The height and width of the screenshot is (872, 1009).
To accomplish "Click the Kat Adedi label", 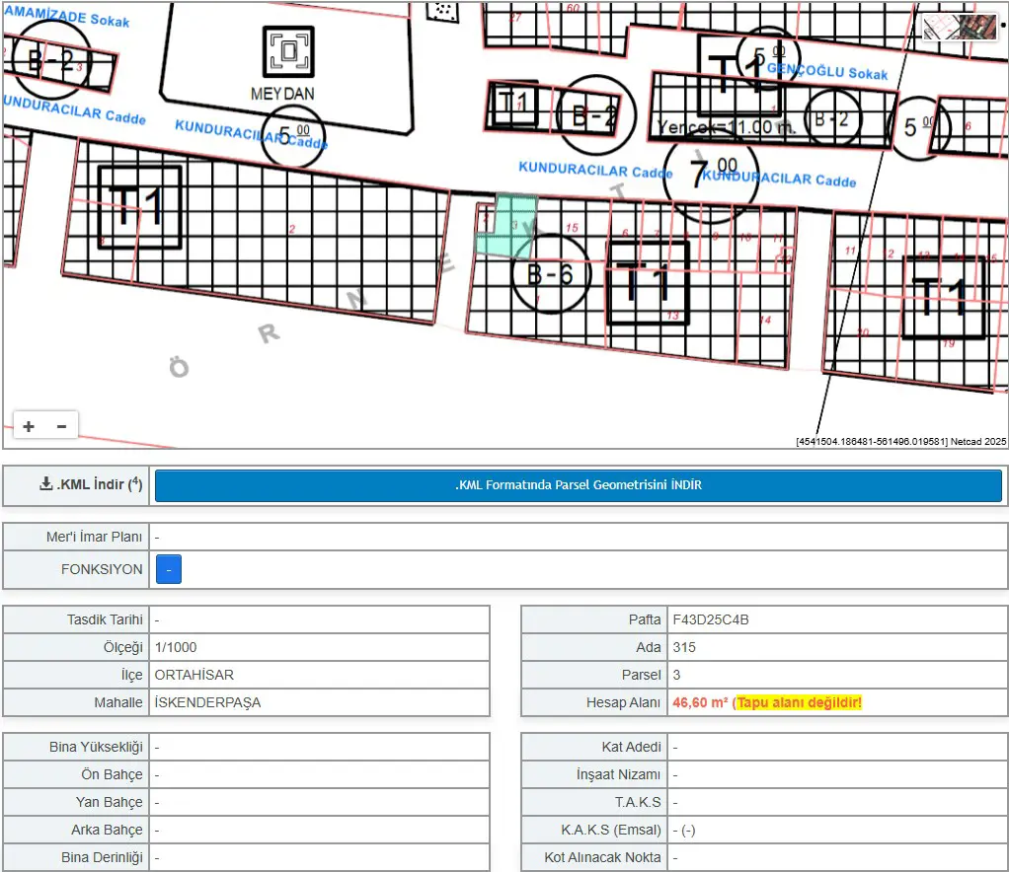I will 631,748.
